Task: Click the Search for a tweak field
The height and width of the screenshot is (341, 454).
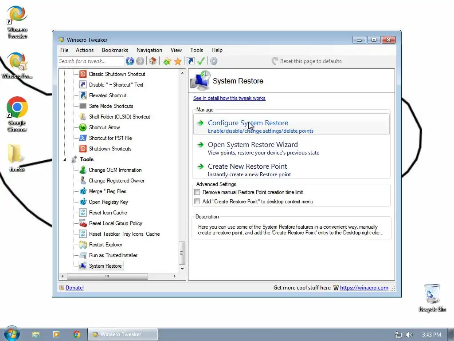Action: [x=91, y=61]
